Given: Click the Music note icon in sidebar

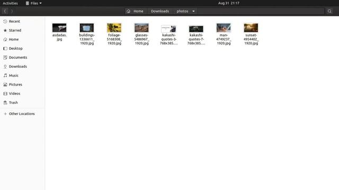Looking at the screenshot, I should (x=5, y=75).
